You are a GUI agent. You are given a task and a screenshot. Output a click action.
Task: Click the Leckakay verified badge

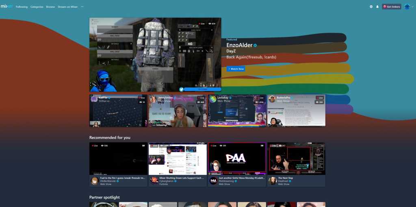point(230,98)
